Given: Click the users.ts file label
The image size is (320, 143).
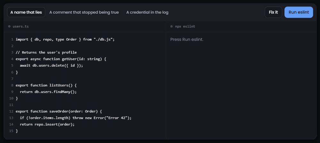Looking at the screenshot, I should [x=20, y=26].
